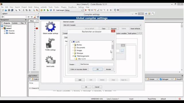This screenshot has width=184, height=103.
Task: Open the Selected compiler combo box
Action: click(x=102, y=25)
